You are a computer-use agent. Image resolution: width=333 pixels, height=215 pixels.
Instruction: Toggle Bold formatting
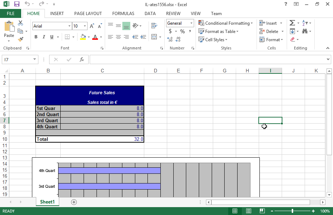pyautogui.click(x=36, y=37)
